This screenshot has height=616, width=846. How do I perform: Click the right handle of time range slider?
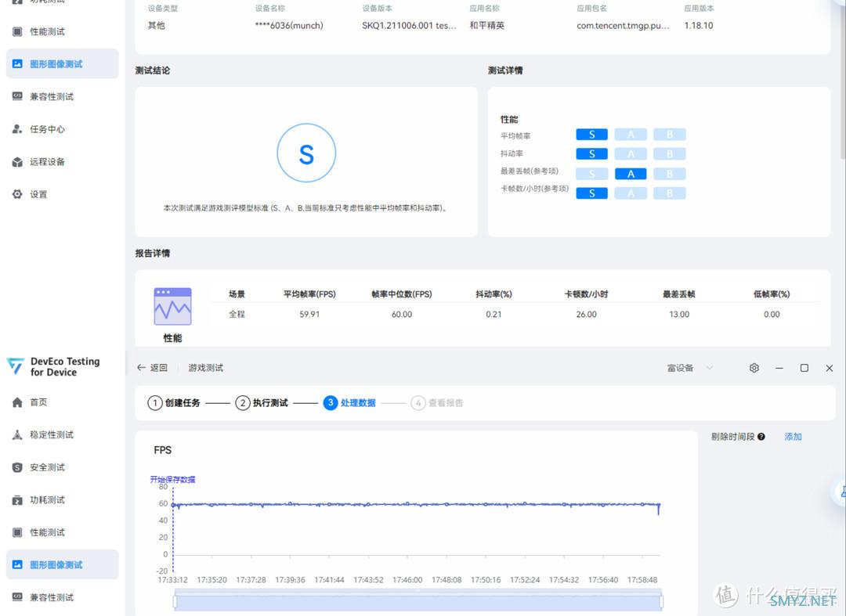[x=661, y=601]
